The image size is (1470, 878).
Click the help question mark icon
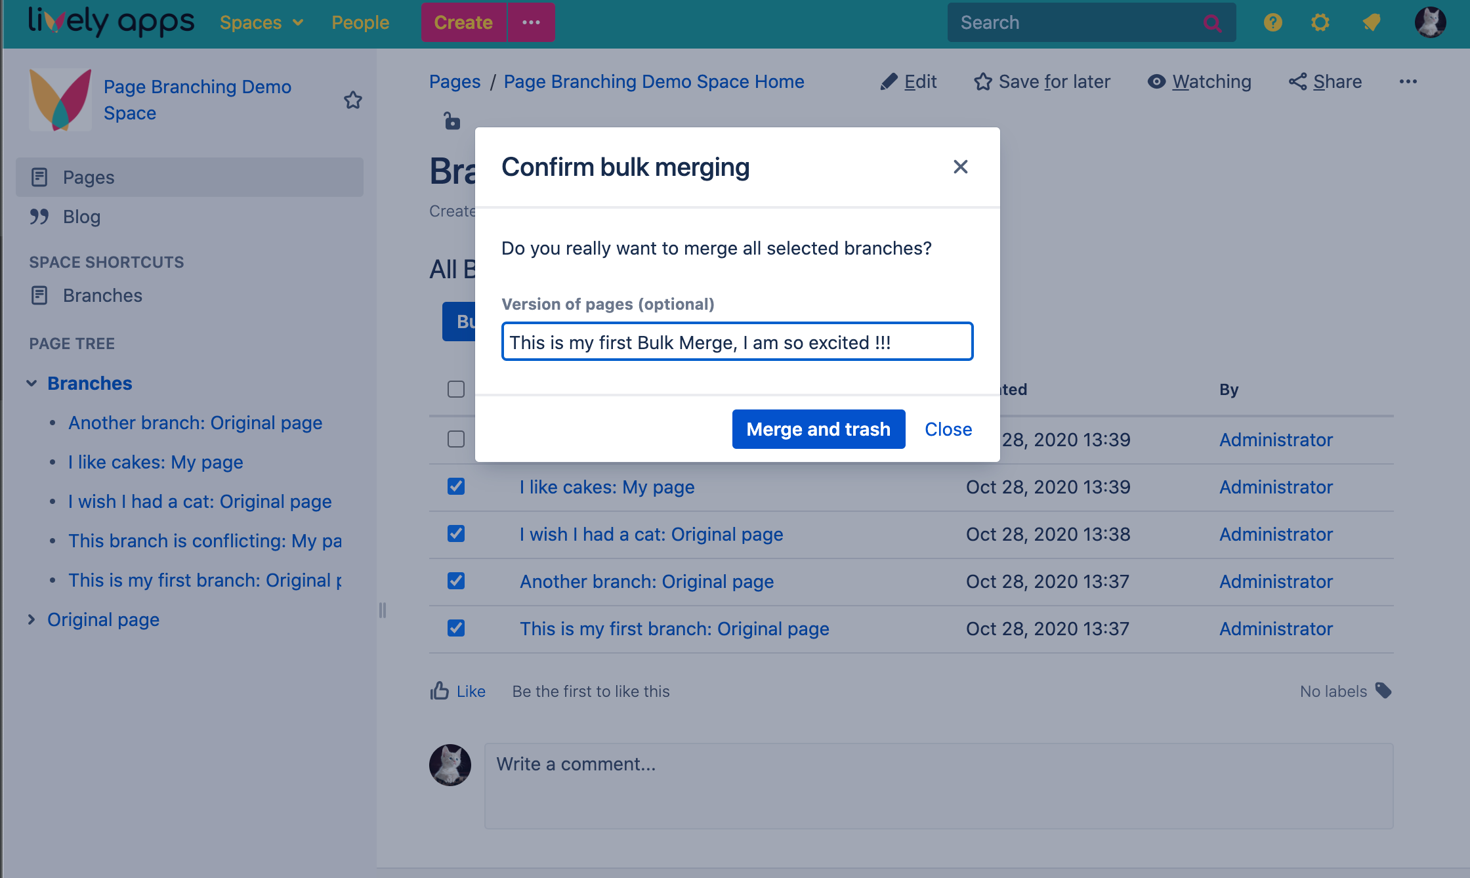1272,22
